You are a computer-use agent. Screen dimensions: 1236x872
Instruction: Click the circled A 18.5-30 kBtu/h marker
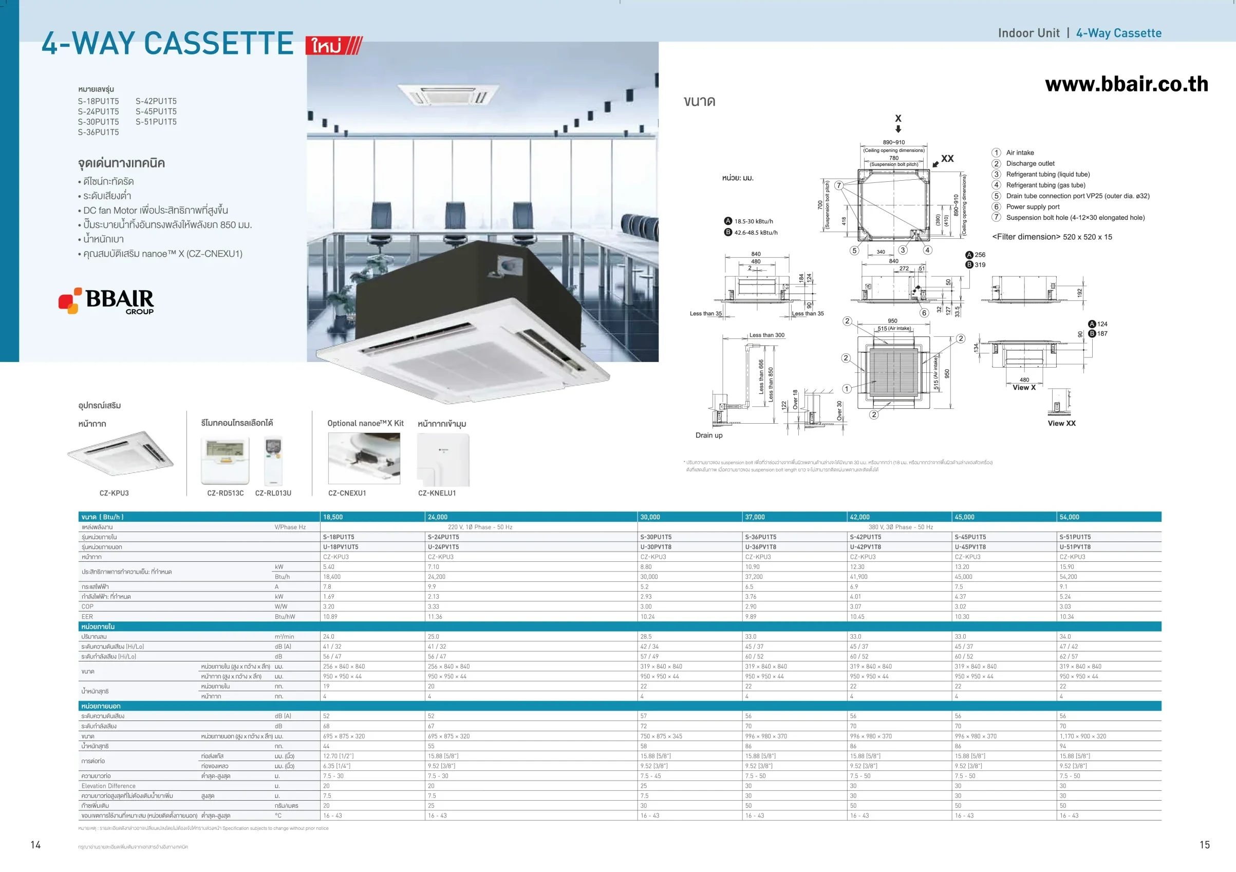(x=728, y=221)
